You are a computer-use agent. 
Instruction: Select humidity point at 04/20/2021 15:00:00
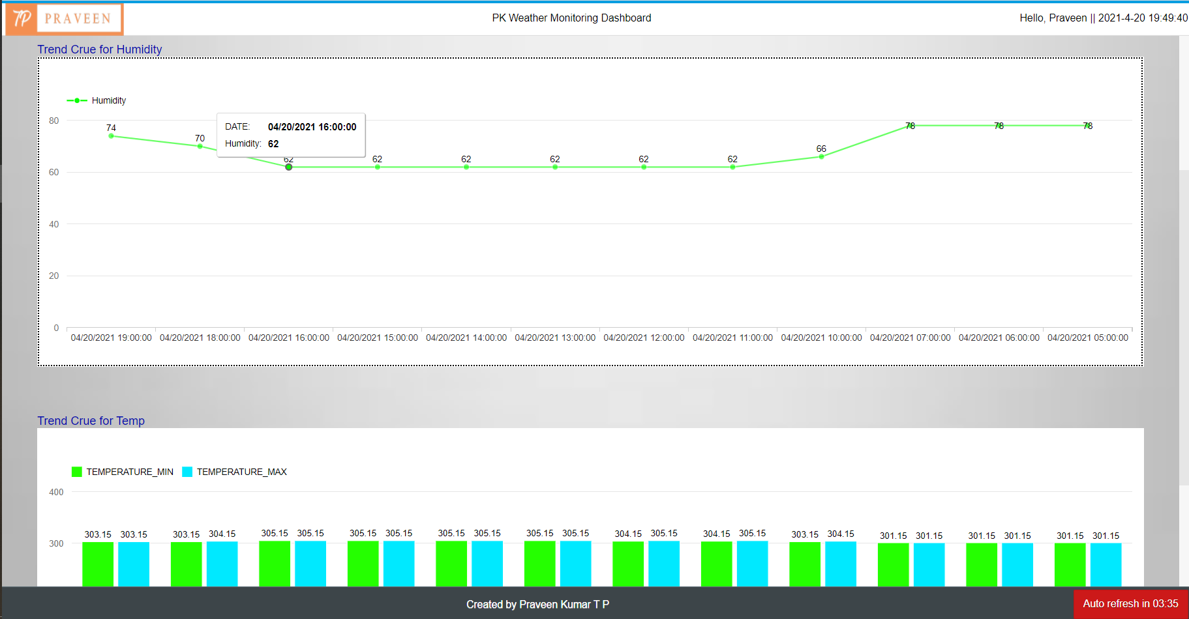(x=378, y=167)
